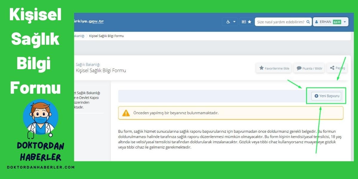Screen dimensions: 358x179
Task: Click the DOKTORDANHABERLER.COM website text
Action: click(x=41, y=167)
